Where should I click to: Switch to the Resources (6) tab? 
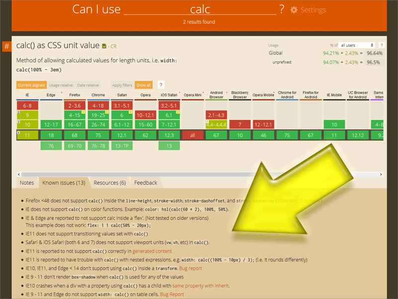point(109,182)
